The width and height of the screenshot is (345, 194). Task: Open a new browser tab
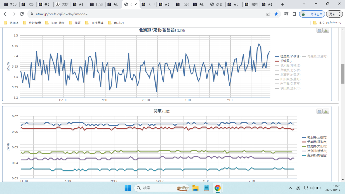[283, 4]
